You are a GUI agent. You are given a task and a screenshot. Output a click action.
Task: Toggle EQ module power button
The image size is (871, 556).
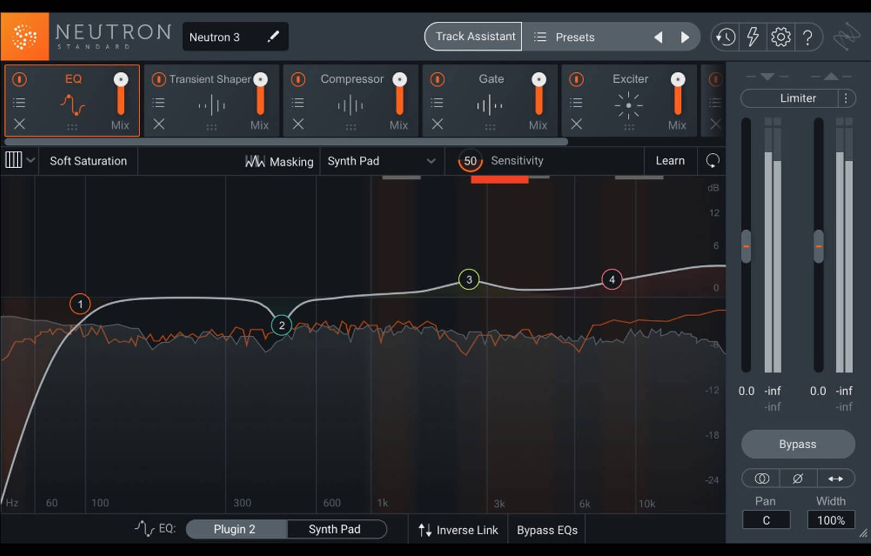pyautogui.click(x=20, y=79)
